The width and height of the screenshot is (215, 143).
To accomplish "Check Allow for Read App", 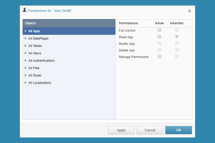I will [160, 36].
